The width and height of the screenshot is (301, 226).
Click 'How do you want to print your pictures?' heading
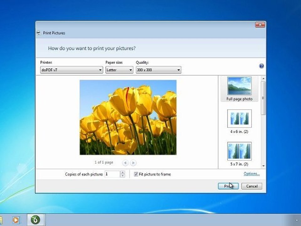pyautogui.click(x=92, y=48)
